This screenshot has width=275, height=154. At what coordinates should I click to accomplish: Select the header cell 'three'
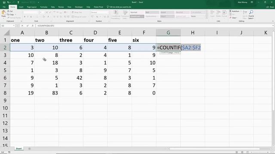point(71,40)
